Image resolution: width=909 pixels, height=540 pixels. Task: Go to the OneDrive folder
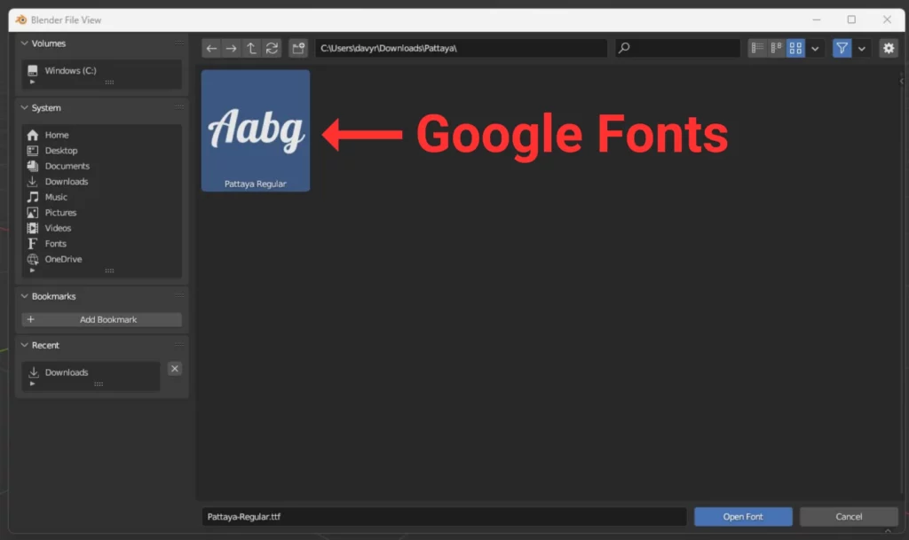tap(101, 259)
